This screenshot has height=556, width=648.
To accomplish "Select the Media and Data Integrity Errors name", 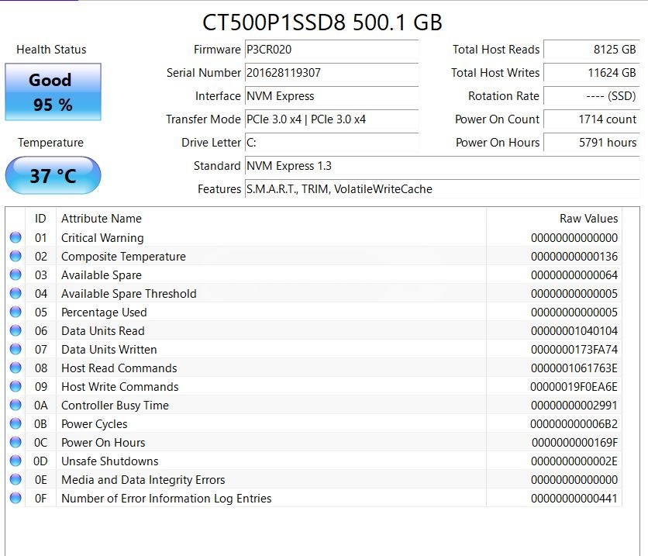I will [x=143, y=480].
